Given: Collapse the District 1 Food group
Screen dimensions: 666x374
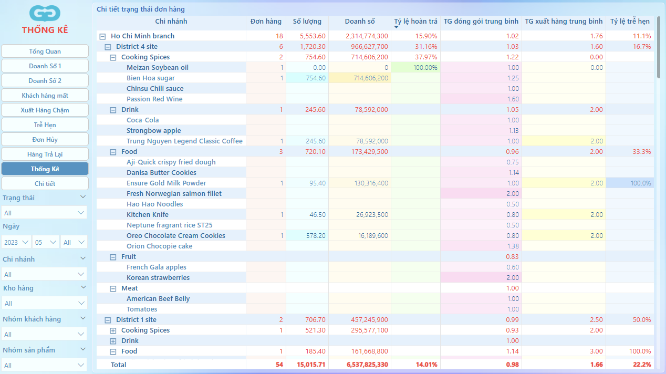Looking at the screenshot, I should click(x=113, y=351).
